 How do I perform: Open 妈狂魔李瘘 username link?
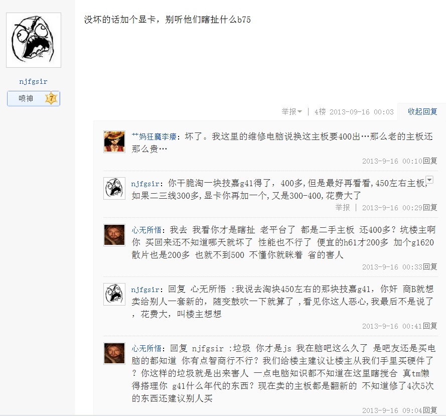pyautogui.click(x=154, y=137)
